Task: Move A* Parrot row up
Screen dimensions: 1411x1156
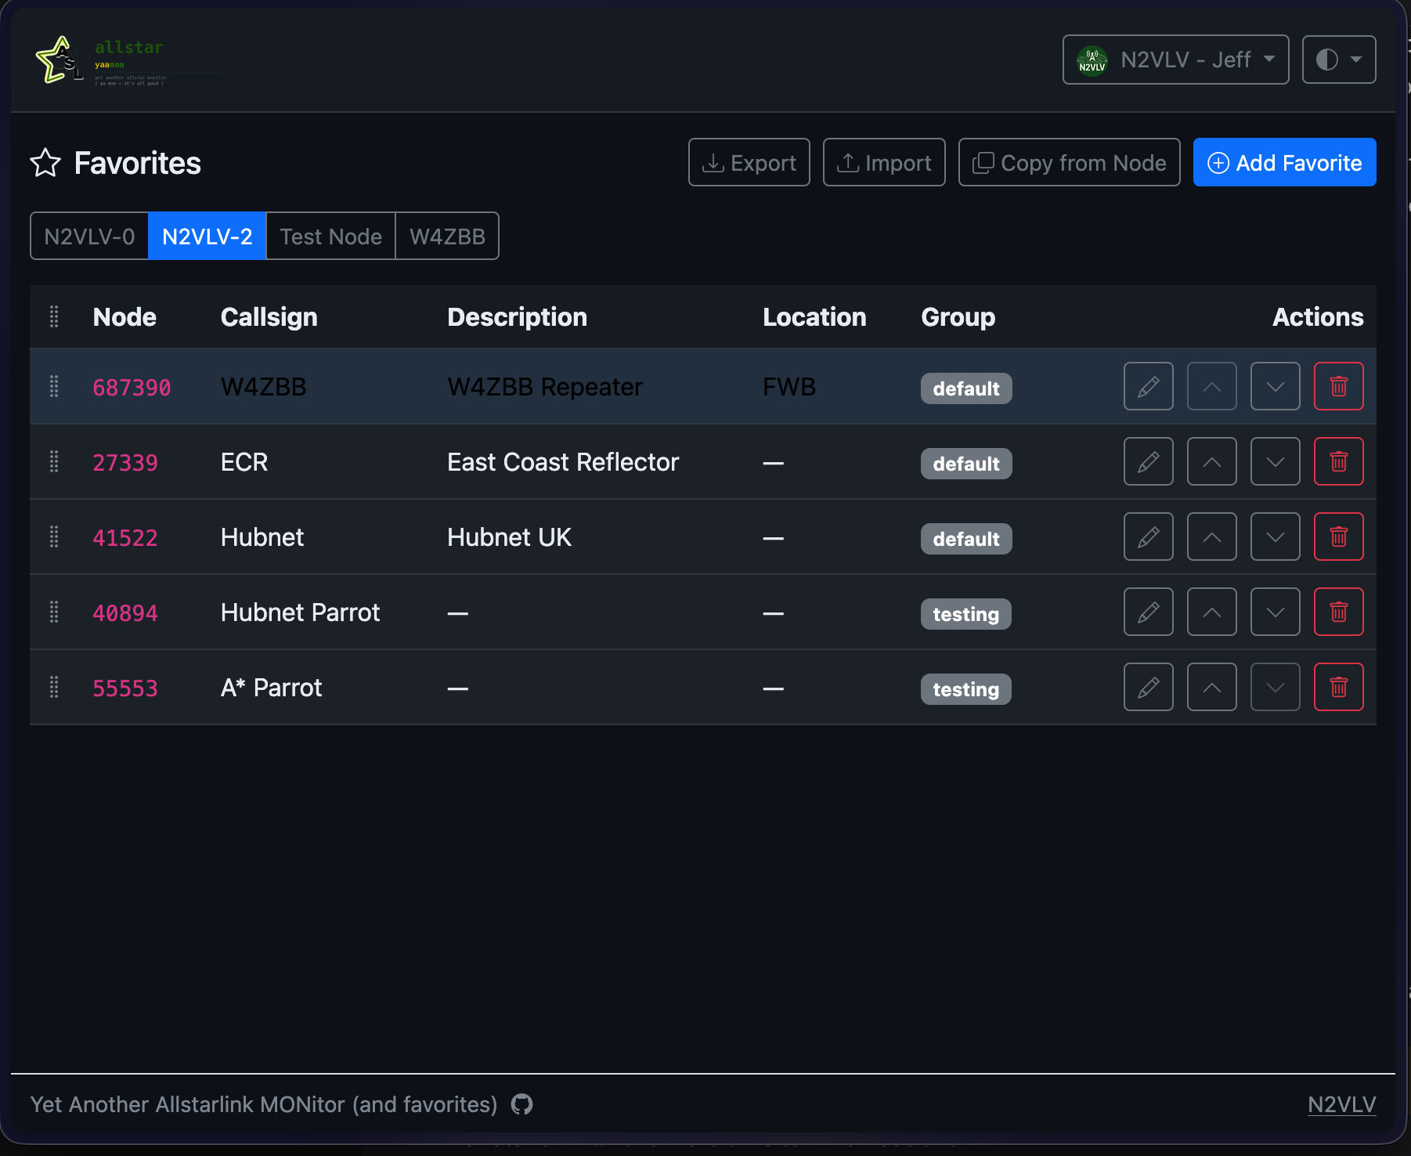Action: coord(1211,687)
